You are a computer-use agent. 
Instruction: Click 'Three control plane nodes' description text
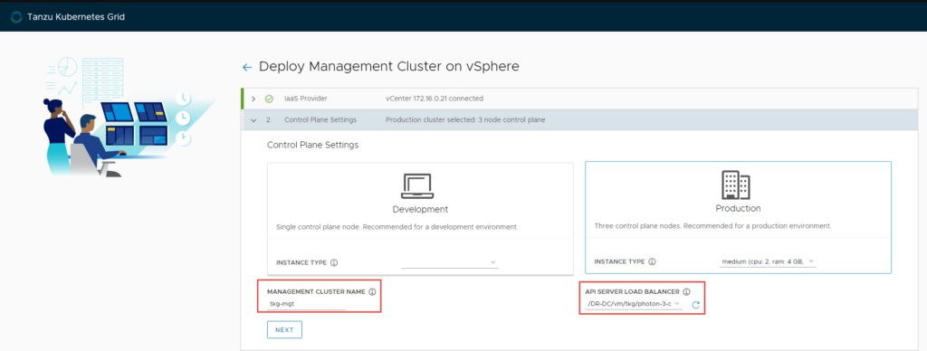[x=712, y=226]
